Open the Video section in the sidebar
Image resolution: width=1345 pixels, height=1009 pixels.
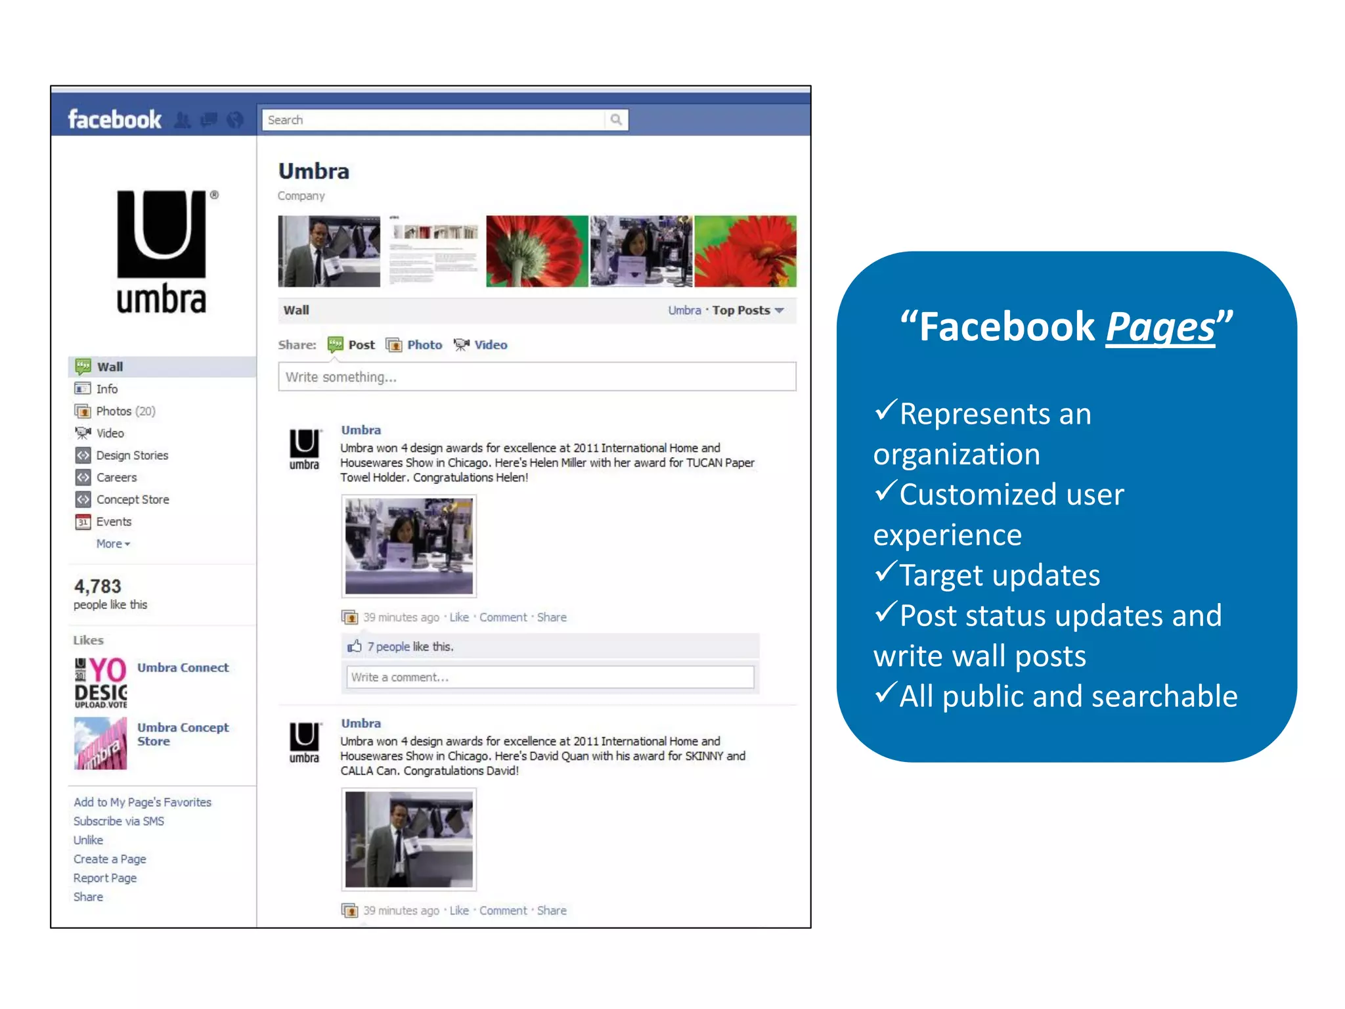point(110,434)
